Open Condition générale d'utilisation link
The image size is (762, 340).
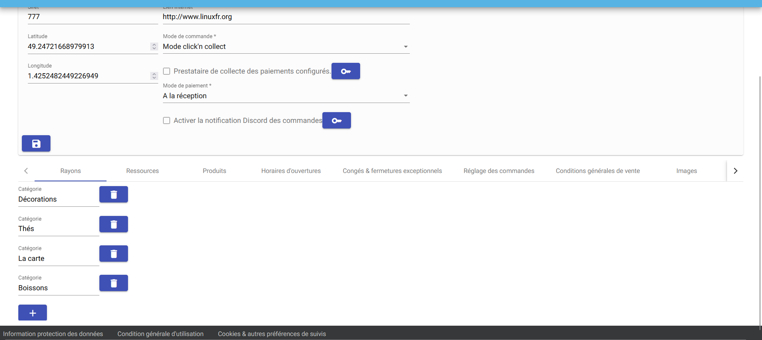pyautogui.click(x=160, y=334)
